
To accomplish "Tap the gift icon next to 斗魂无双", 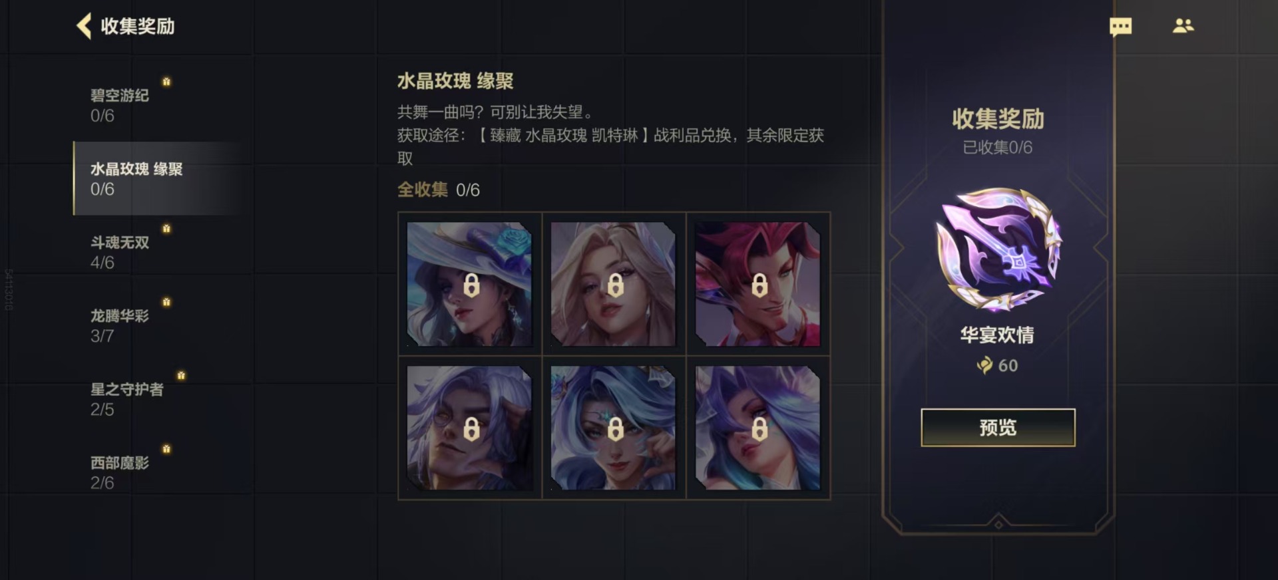I will (166, 228).
